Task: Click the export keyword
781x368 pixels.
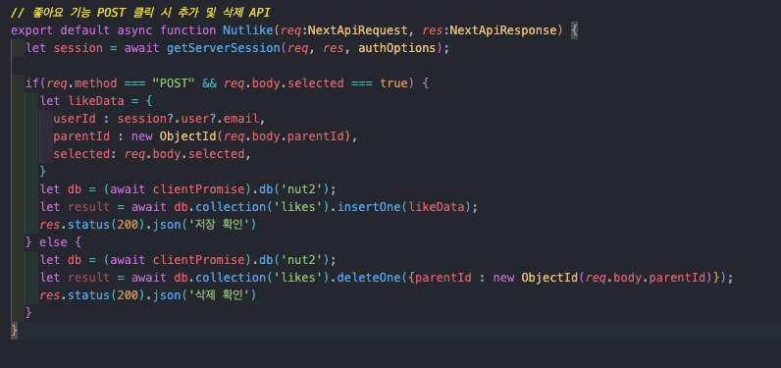Action: click(31, 30)
